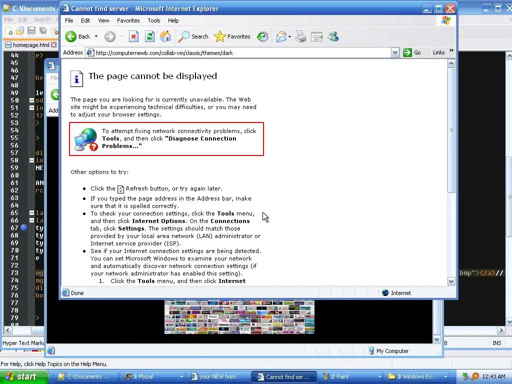This screenshot has width=512, height=384.
Task: Click the network diagnose globe icon
Action: coord(86,139)
